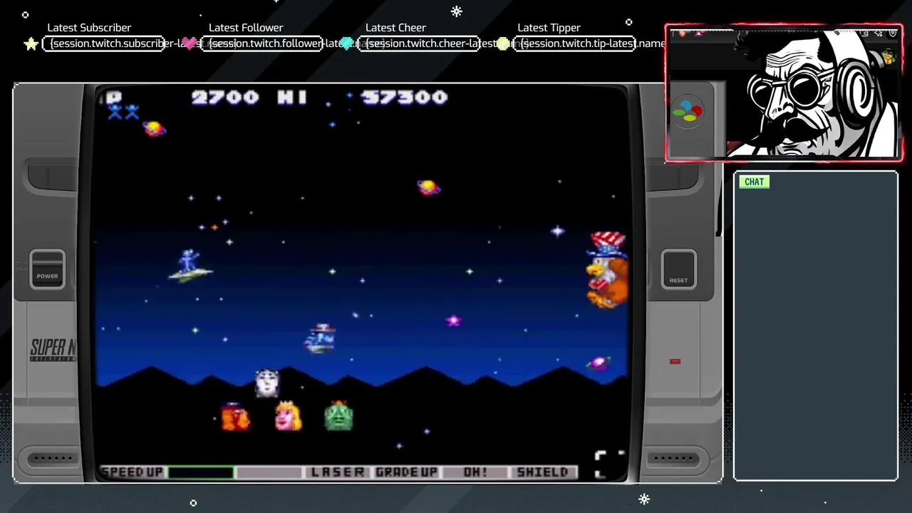The width and height of the screenshot is (912, 513).
Task: Click the ringed planet enemy near lives
Action: click(x=154, y=128)
